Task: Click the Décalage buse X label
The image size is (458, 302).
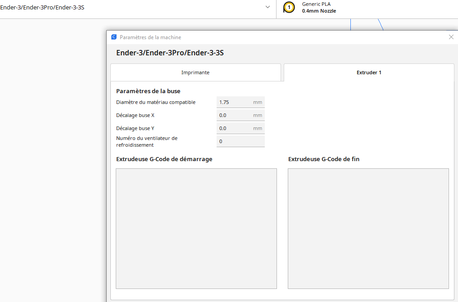Action: click(x=135, y=115)
